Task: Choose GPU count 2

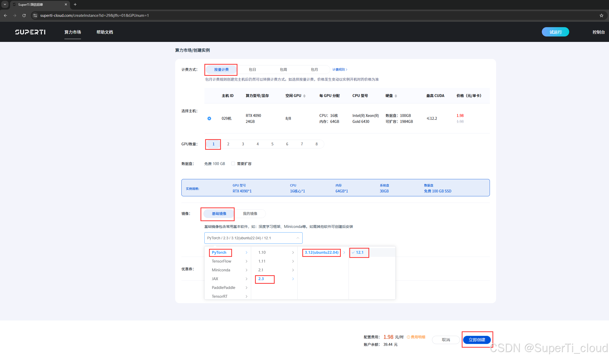Action: coord(228,144)
